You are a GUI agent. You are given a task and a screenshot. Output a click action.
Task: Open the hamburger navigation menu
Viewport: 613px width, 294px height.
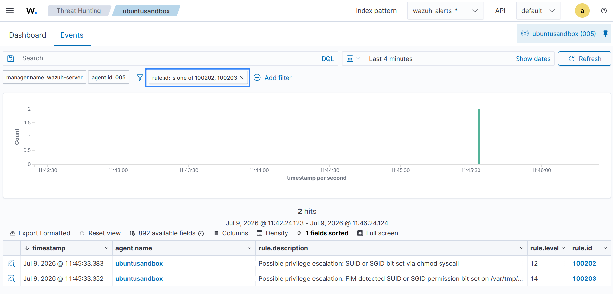[x=10, y=11]
